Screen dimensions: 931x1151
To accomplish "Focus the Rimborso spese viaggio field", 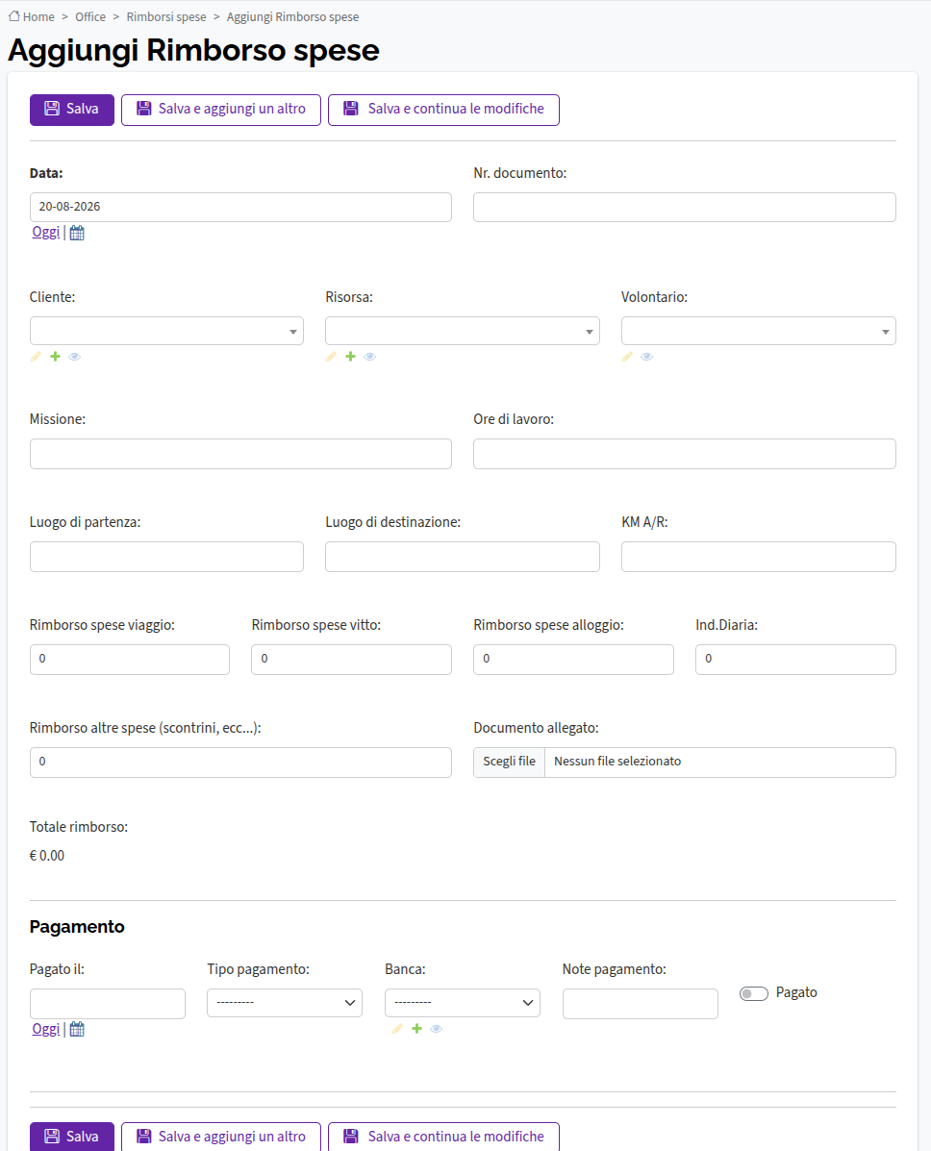I will tap(130, 660).
